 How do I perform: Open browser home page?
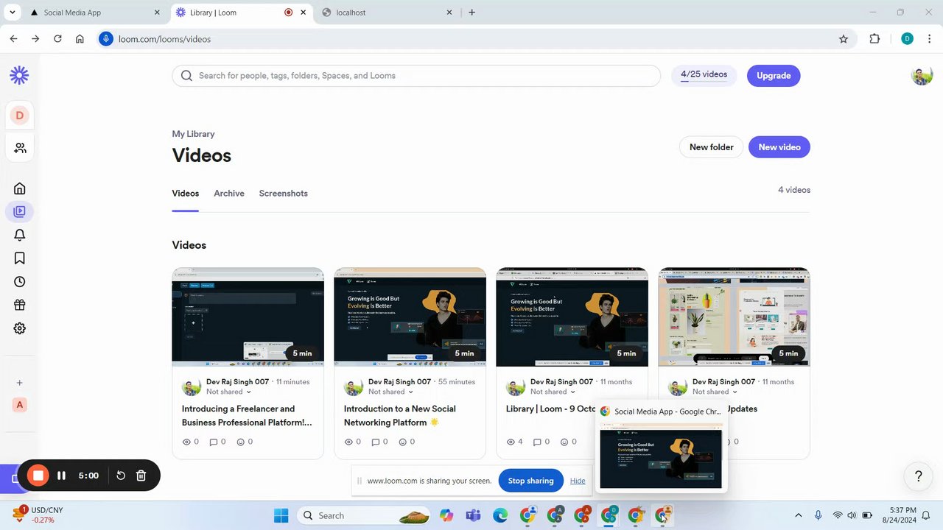pos(80,39)
